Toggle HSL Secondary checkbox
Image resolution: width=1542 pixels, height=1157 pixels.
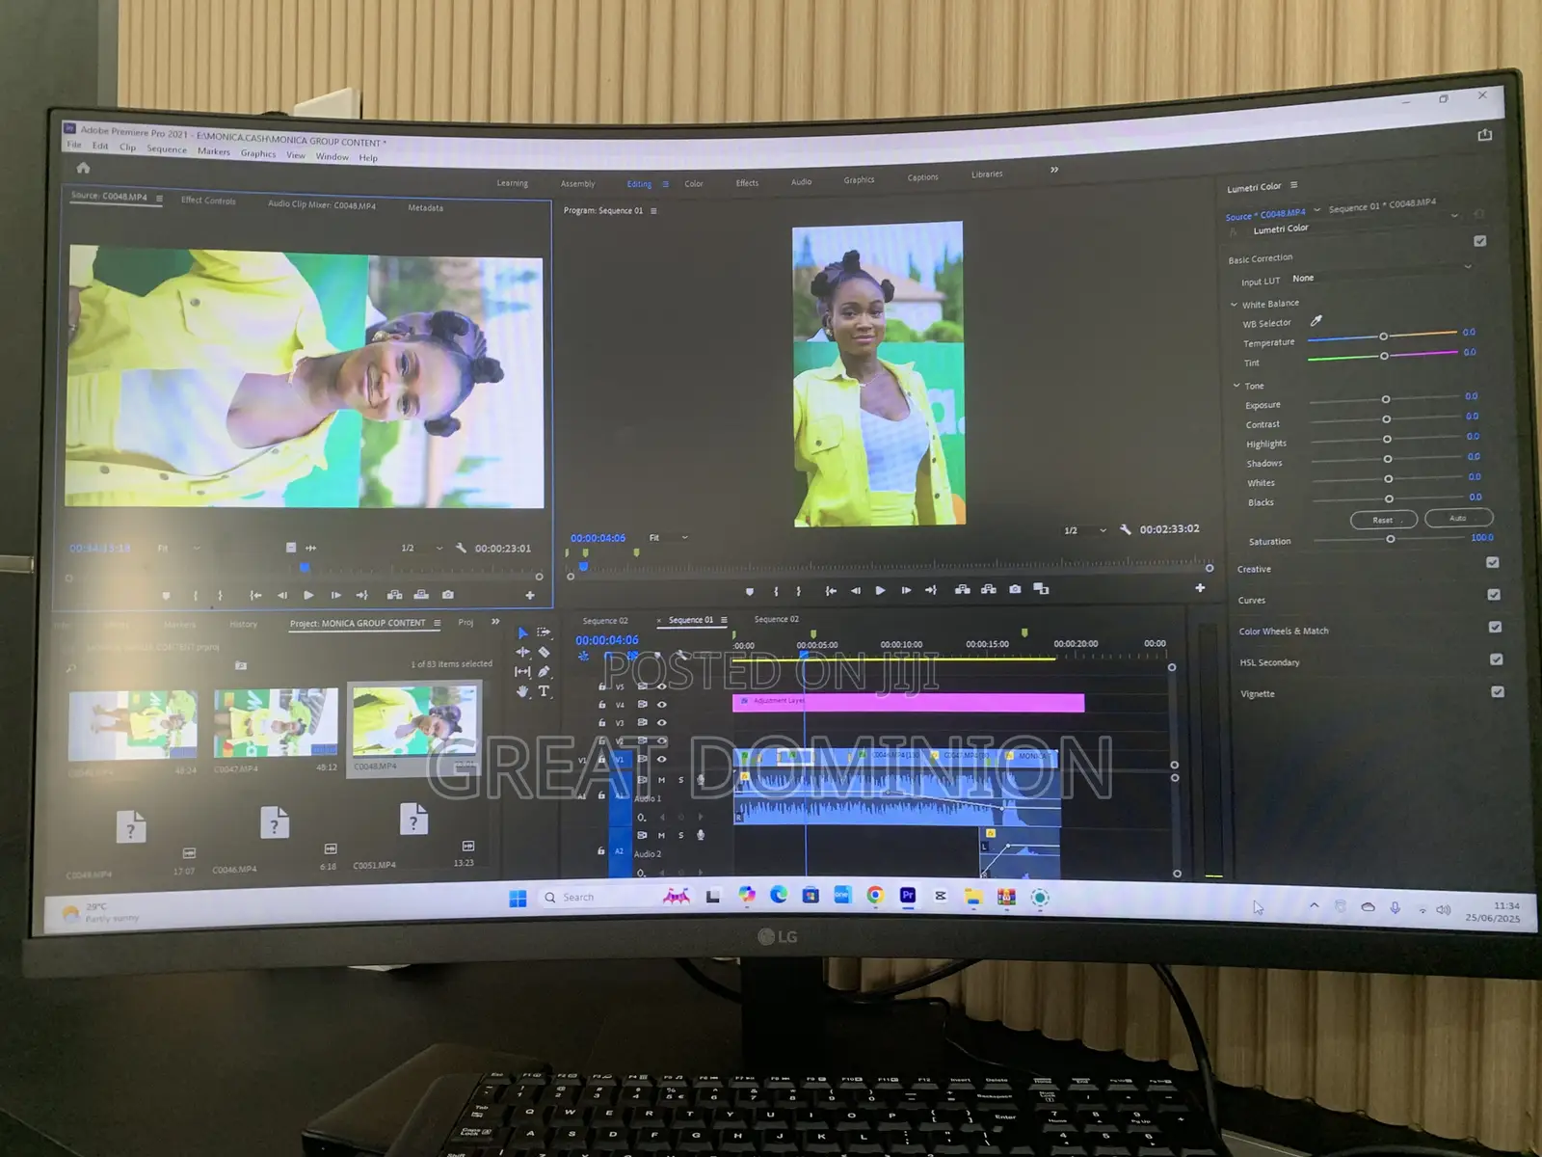click(x=1497, y=659)
